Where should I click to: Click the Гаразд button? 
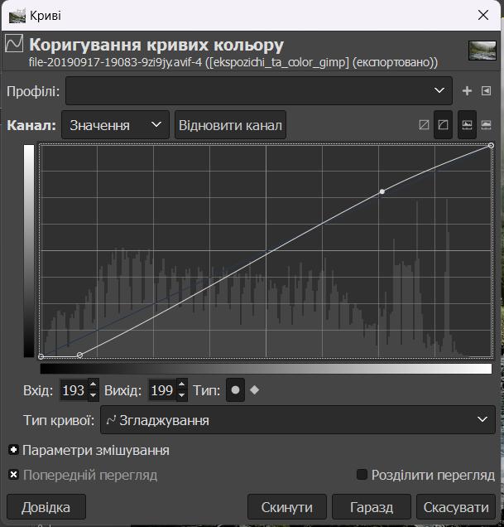(x=372, y=507)
